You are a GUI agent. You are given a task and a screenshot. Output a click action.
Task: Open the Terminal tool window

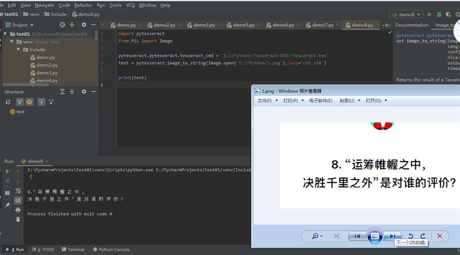(73, 249)
